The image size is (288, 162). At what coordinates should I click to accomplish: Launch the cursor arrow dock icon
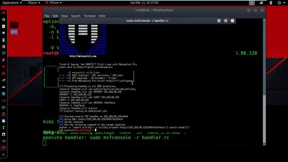[4, 134]
